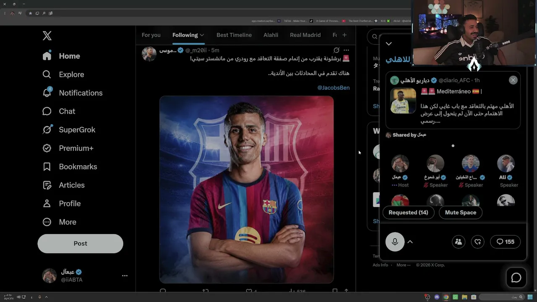Click the X logo in the sidebar
This screenshot has width=537, height=302.
pos(47,36)
